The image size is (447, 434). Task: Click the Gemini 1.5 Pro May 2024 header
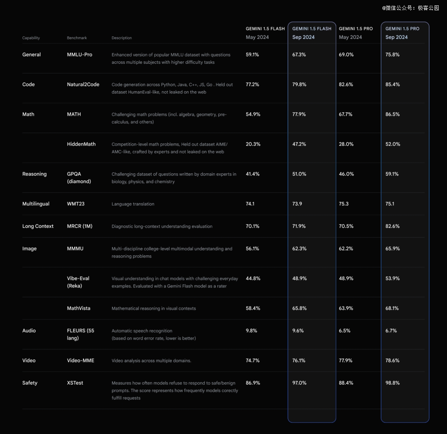pos(356,33)
